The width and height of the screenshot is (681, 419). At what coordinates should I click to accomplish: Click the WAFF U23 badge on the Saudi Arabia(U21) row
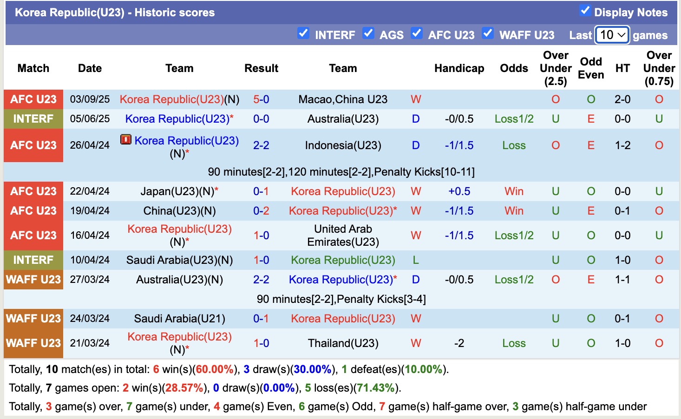tap(33, 319)
